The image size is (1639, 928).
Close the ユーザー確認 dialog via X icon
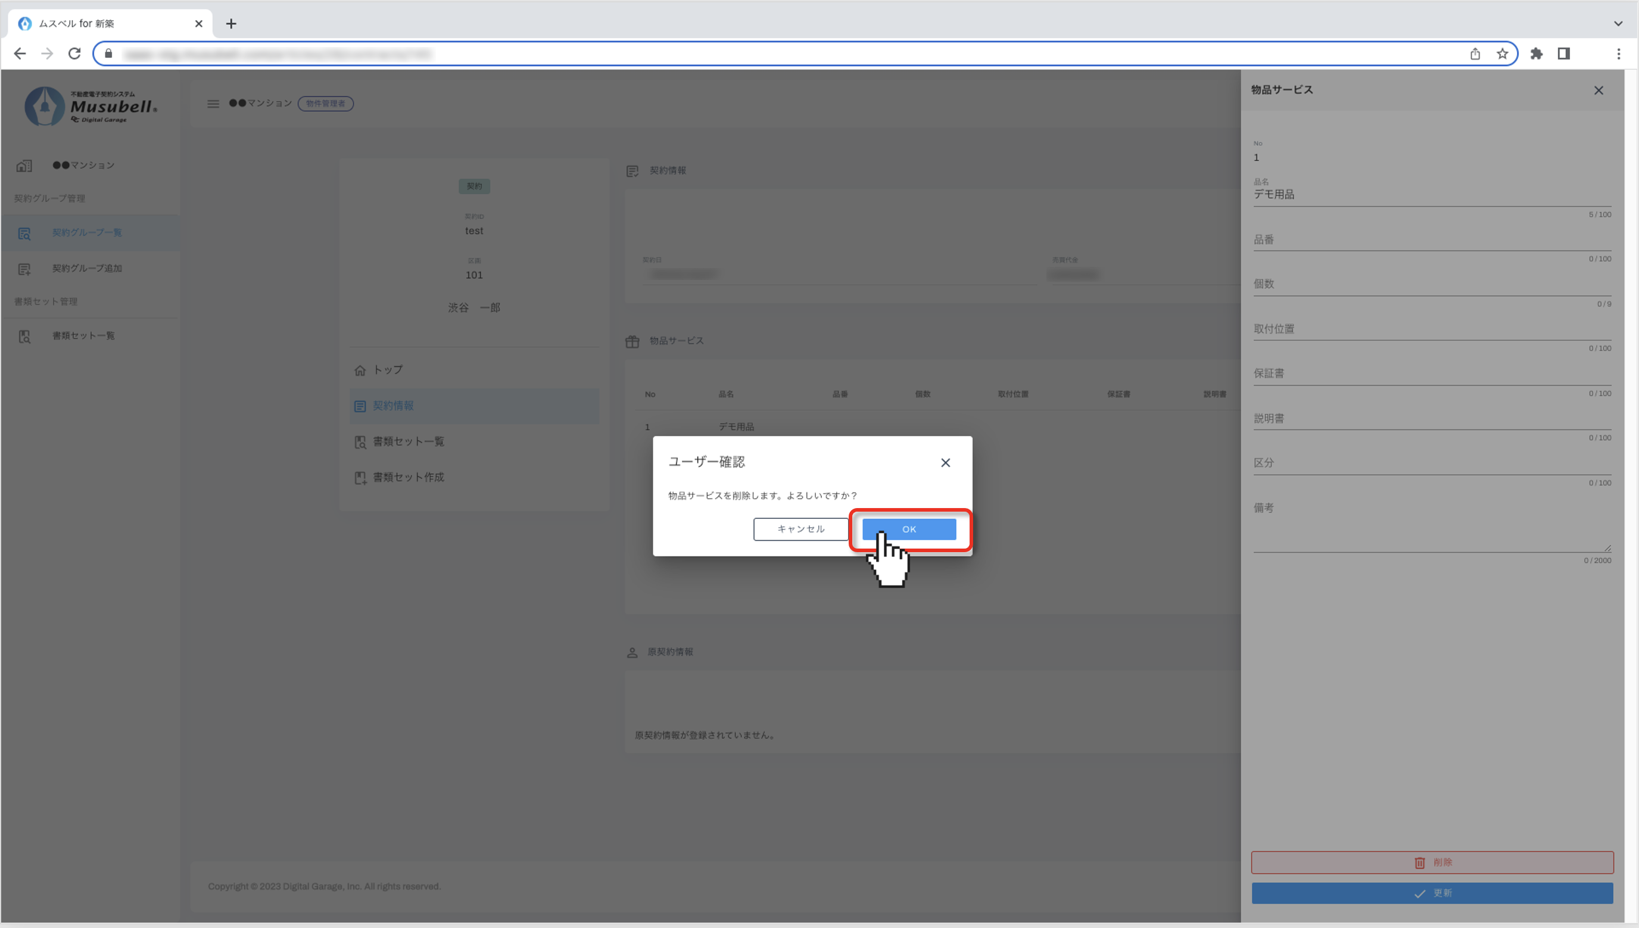click(x=945, y=463)
